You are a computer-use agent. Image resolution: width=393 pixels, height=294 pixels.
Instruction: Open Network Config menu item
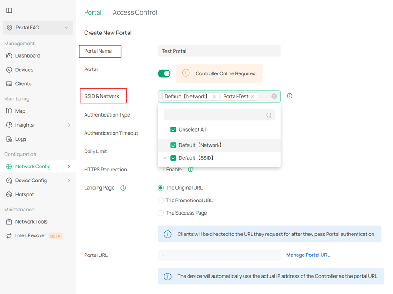click(33, 167)
